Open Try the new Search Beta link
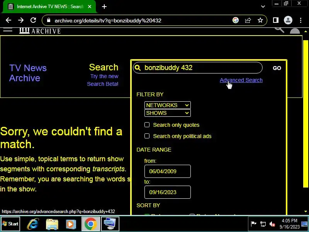The image size is (309, 232). (103, 80)
